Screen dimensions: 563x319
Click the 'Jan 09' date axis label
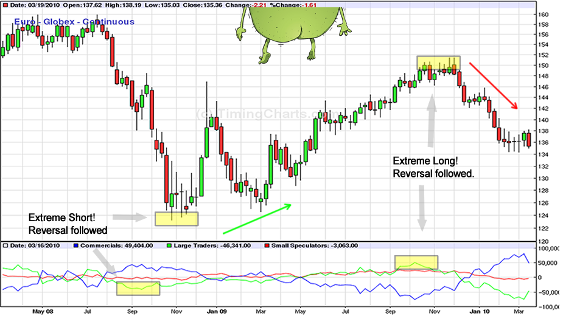click(217, 311)
